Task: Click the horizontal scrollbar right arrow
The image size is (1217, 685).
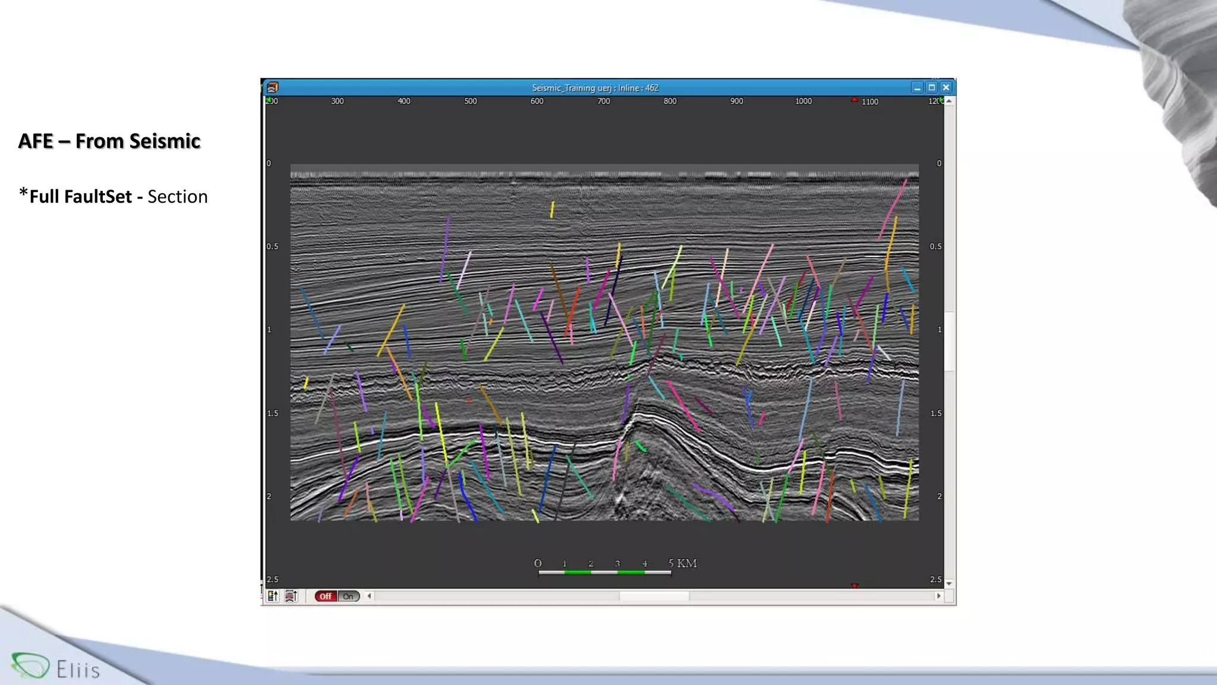Action: click(x=938, y=596)
